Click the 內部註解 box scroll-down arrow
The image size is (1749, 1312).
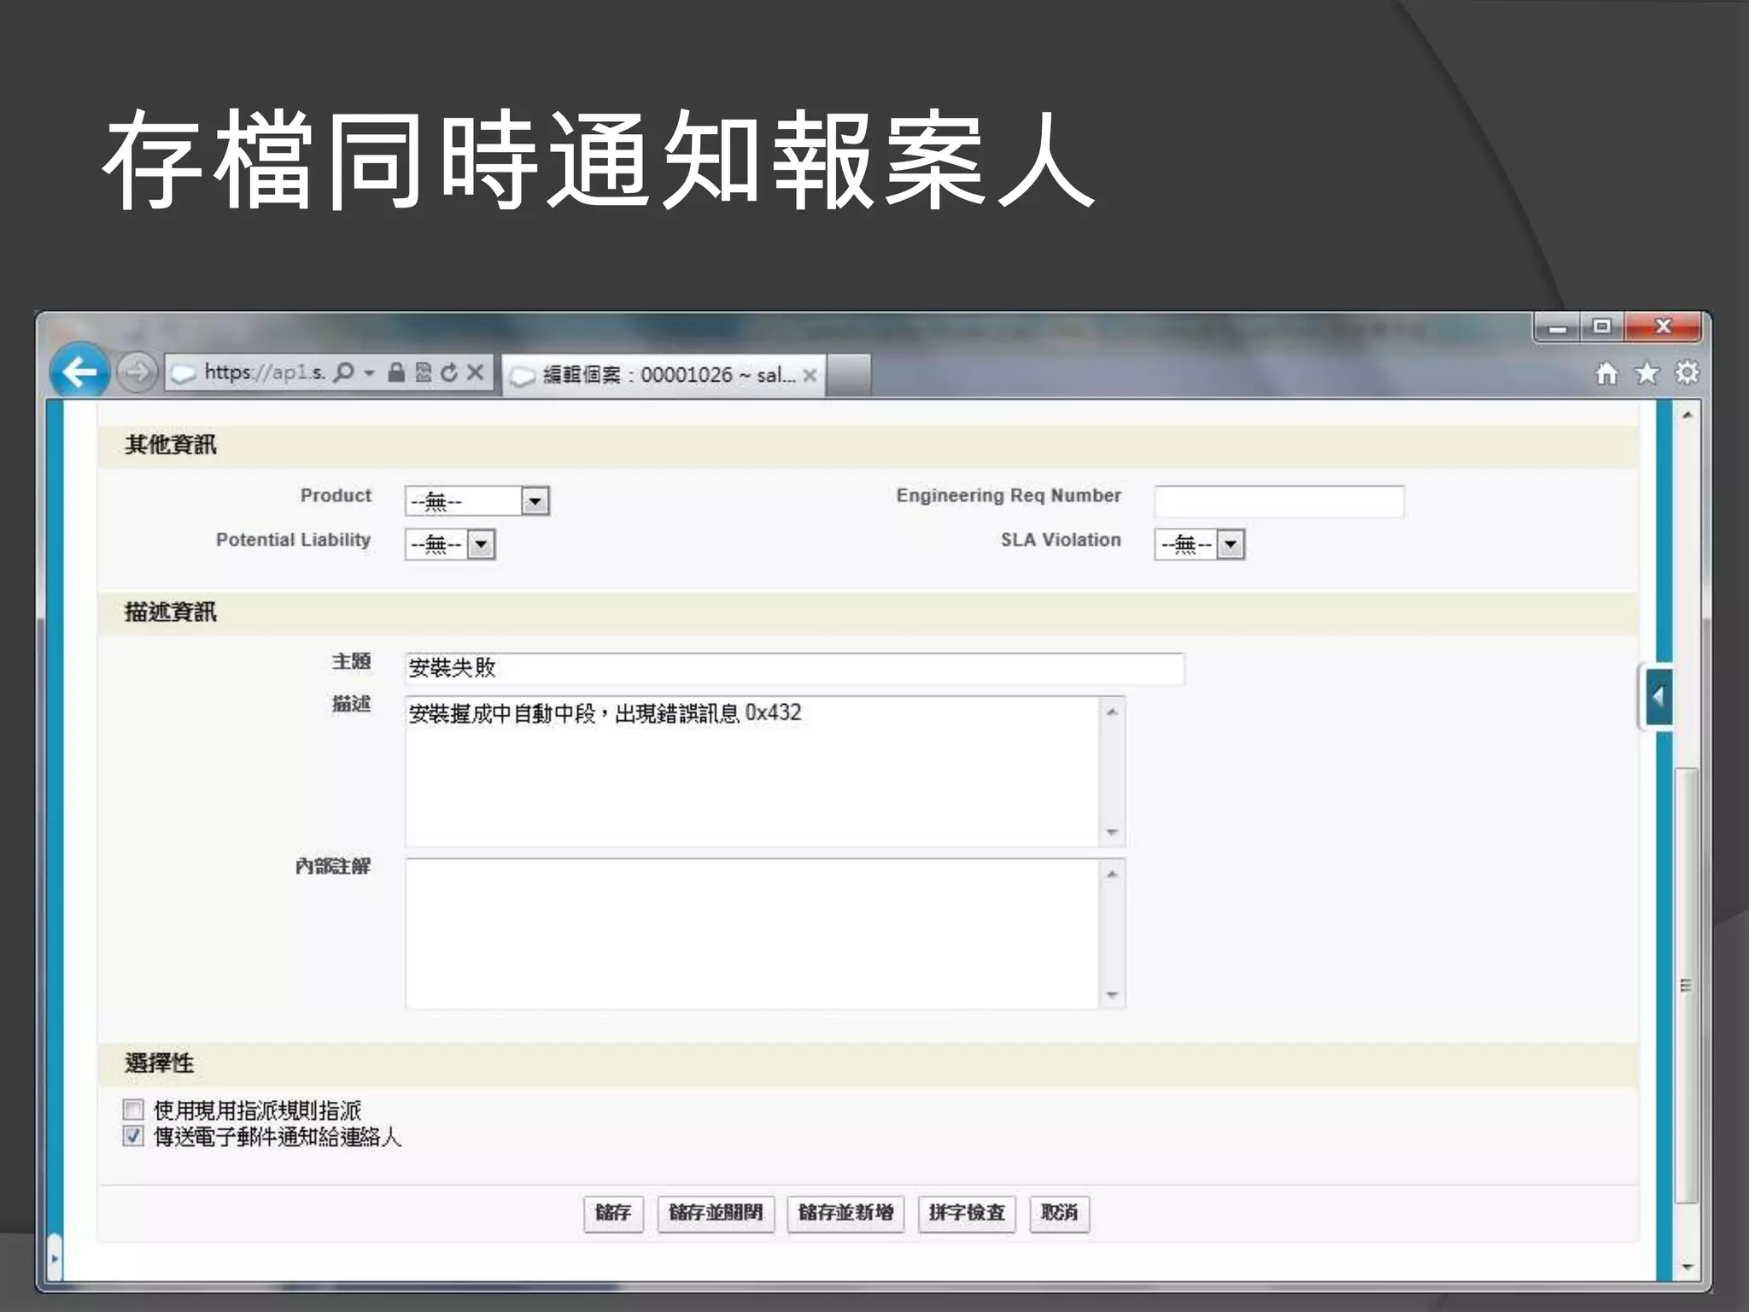[1112, 994]
